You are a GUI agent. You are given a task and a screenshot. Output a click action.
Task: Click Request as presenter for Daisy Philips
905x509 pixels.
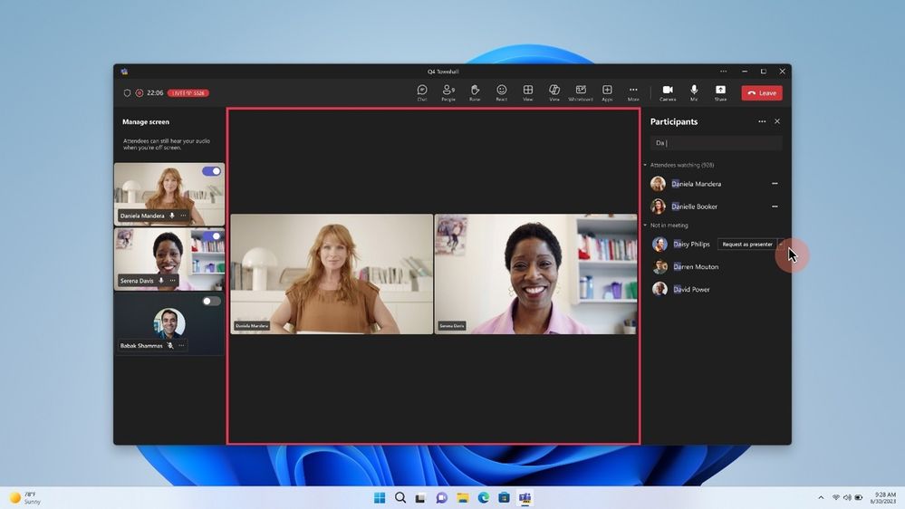747,245
